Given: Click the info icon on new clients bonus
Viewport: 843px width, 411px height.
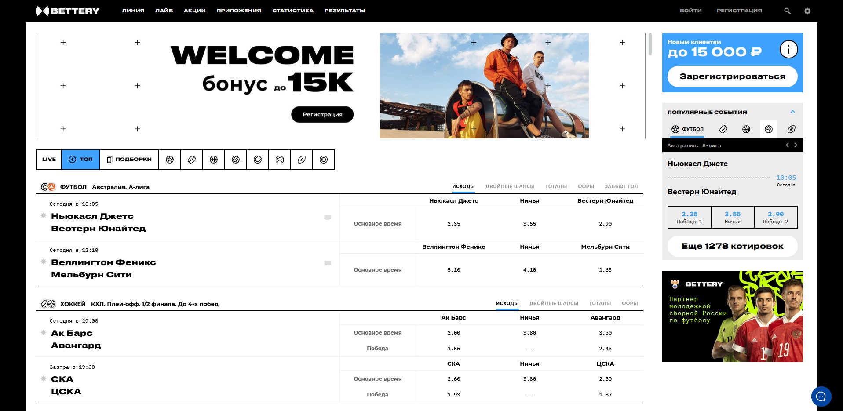Looking at the screenshot, I should point(788,49).
